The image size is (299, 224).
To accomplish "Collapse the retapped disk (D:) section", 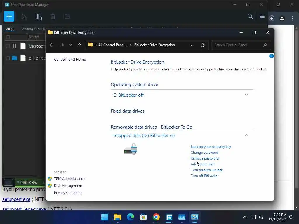I will (x=246, y=135).
